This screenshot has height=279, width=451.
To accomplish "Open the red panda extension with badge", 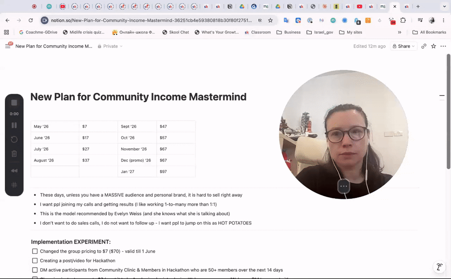I will click(392, 21).
